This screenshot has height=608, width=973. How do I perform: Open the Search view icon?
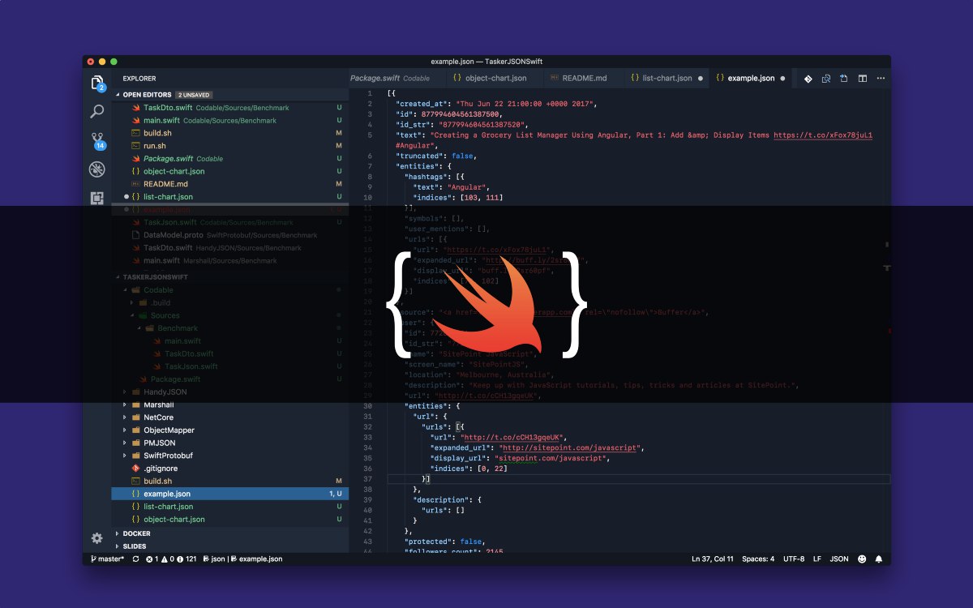(x=97, y=112)
